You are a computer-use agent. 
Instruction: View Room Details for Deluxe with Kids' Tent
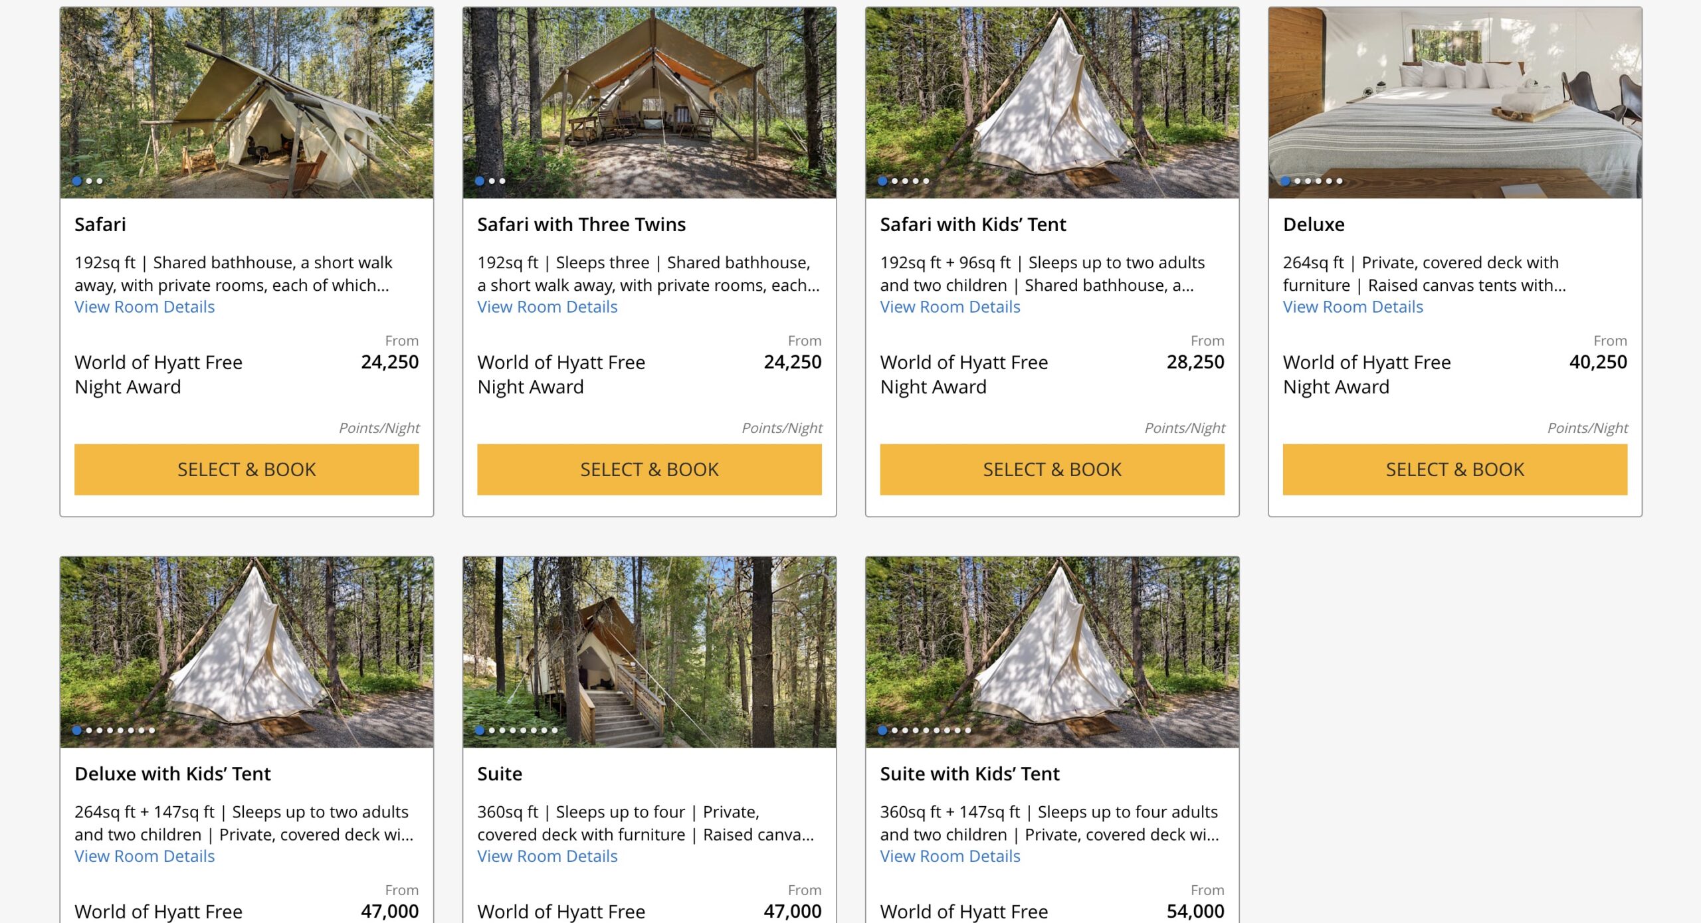[x=144, y=856]
